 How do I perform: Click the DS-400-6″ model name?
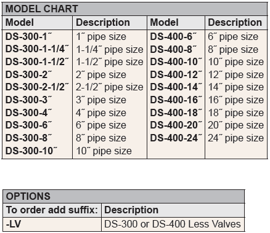(x=173, y=37)
